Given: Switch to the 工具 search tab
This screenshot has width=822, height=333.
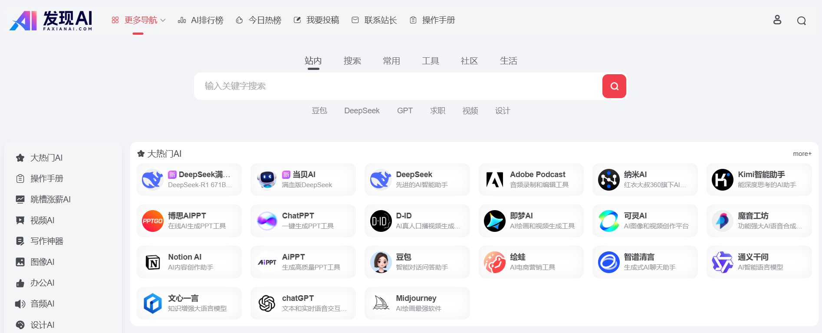Looking at the screenshot, I should [x=430, y=61].
